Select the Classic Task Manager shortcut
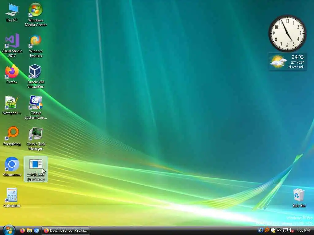Image resolution: width=314 pixels, height=235 pixels. coord(36,139)
